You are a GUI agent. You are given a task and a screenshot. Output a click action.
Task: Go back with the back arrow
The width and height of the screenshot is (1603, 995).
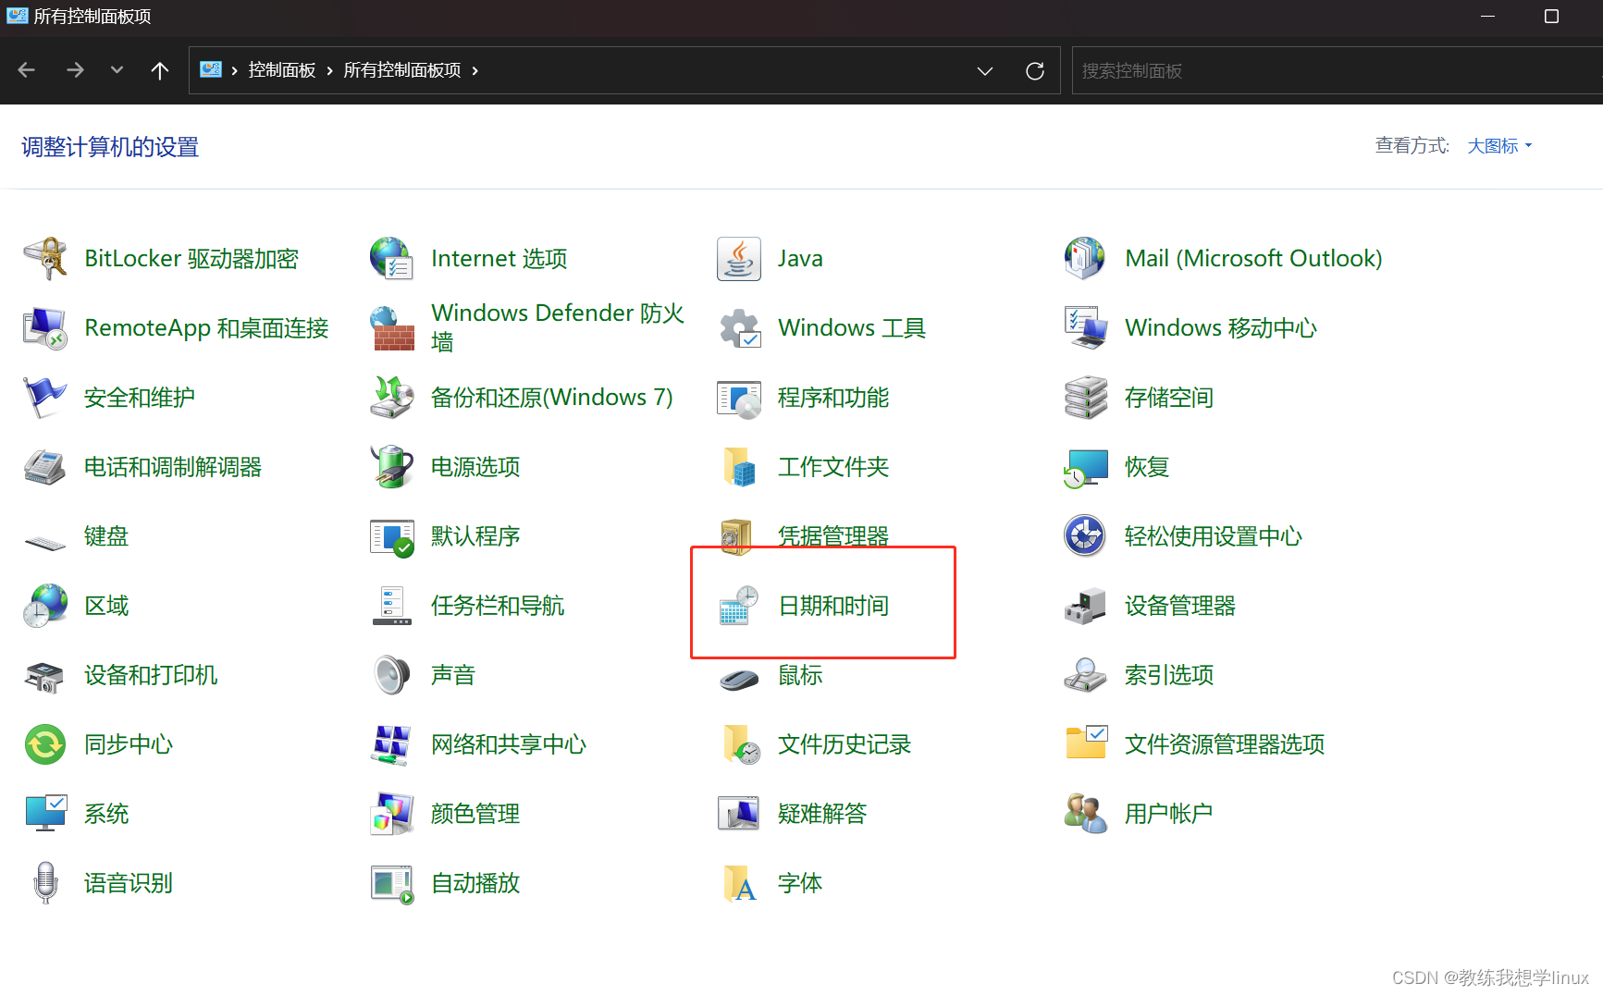click(27, 70)
